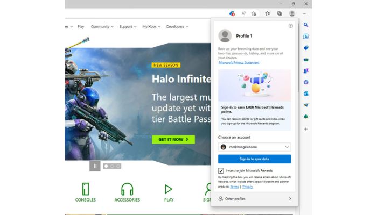The image size is (377, 215).
Task: Click the Consoles icon on the Xbox page
Action: 85,189
